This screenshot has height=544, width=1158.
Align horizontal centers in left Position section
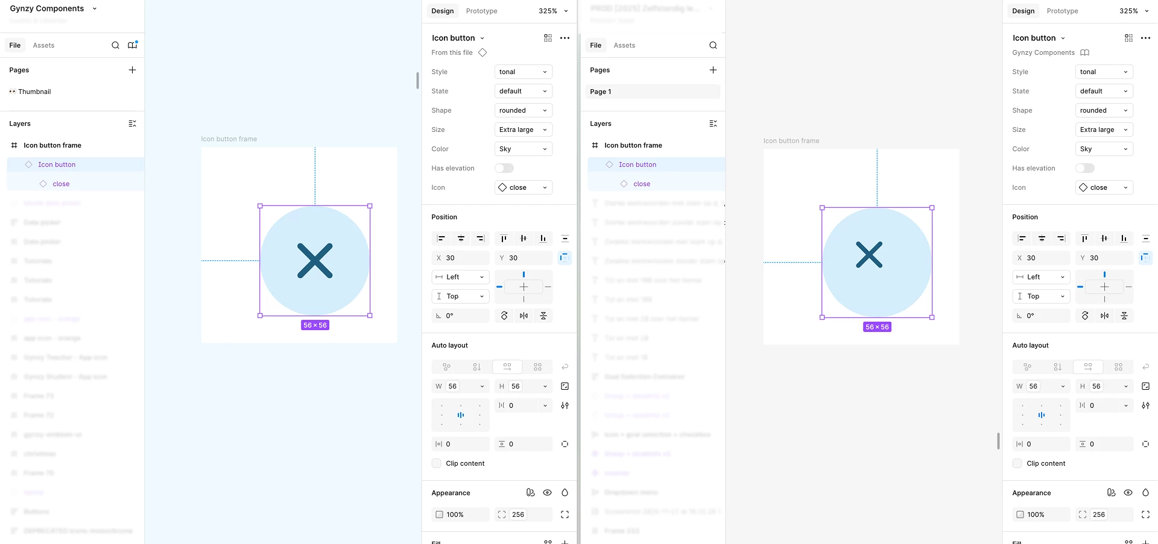pyautogui.click(x=461, y=239)
